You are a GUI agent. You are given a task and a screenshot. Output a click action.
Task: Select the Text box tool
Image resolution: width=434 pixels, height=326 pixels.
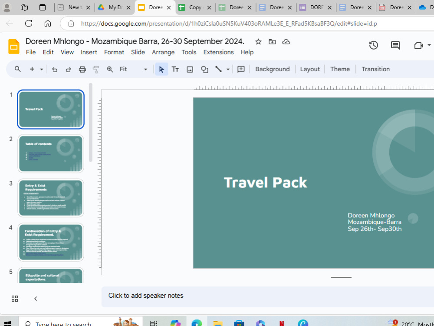(175, 69)
